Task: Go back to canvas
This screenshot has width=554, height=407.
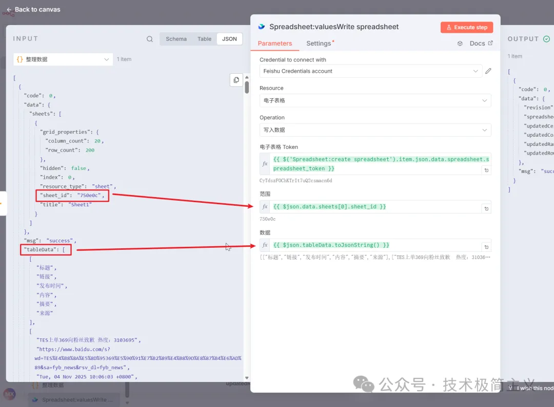Action: pyautogui.click(x=33, y=10)
